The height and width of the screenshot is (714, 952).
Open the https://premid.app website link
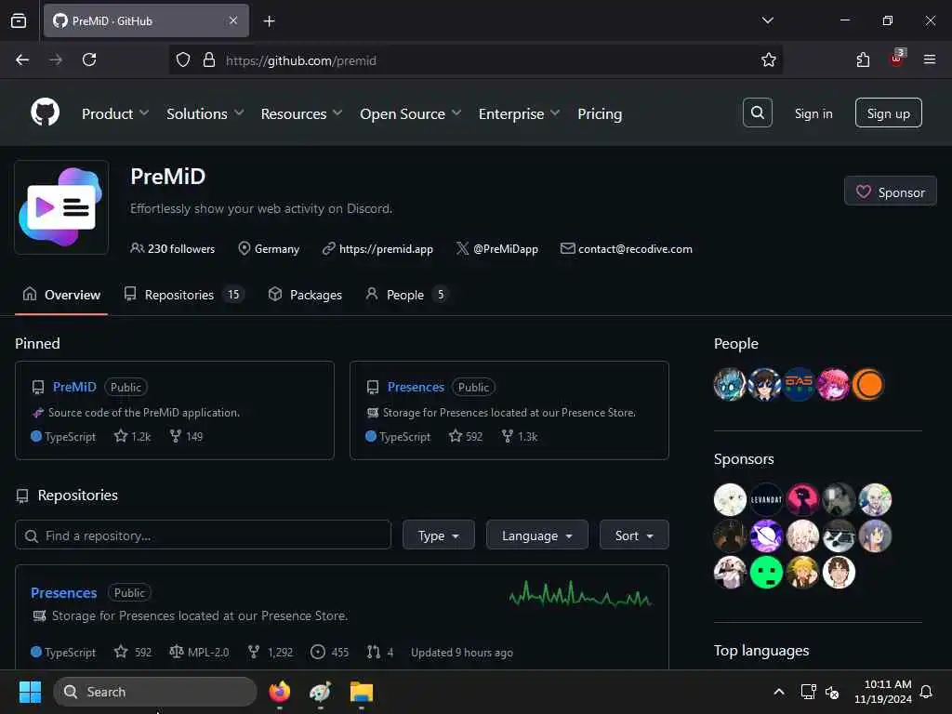point(386,249)
